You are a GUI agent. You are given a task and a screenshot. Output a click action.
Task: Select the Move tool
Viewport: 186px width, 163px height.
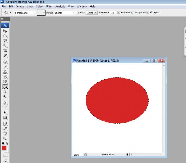pyautogui.click(x=5, y=31)
